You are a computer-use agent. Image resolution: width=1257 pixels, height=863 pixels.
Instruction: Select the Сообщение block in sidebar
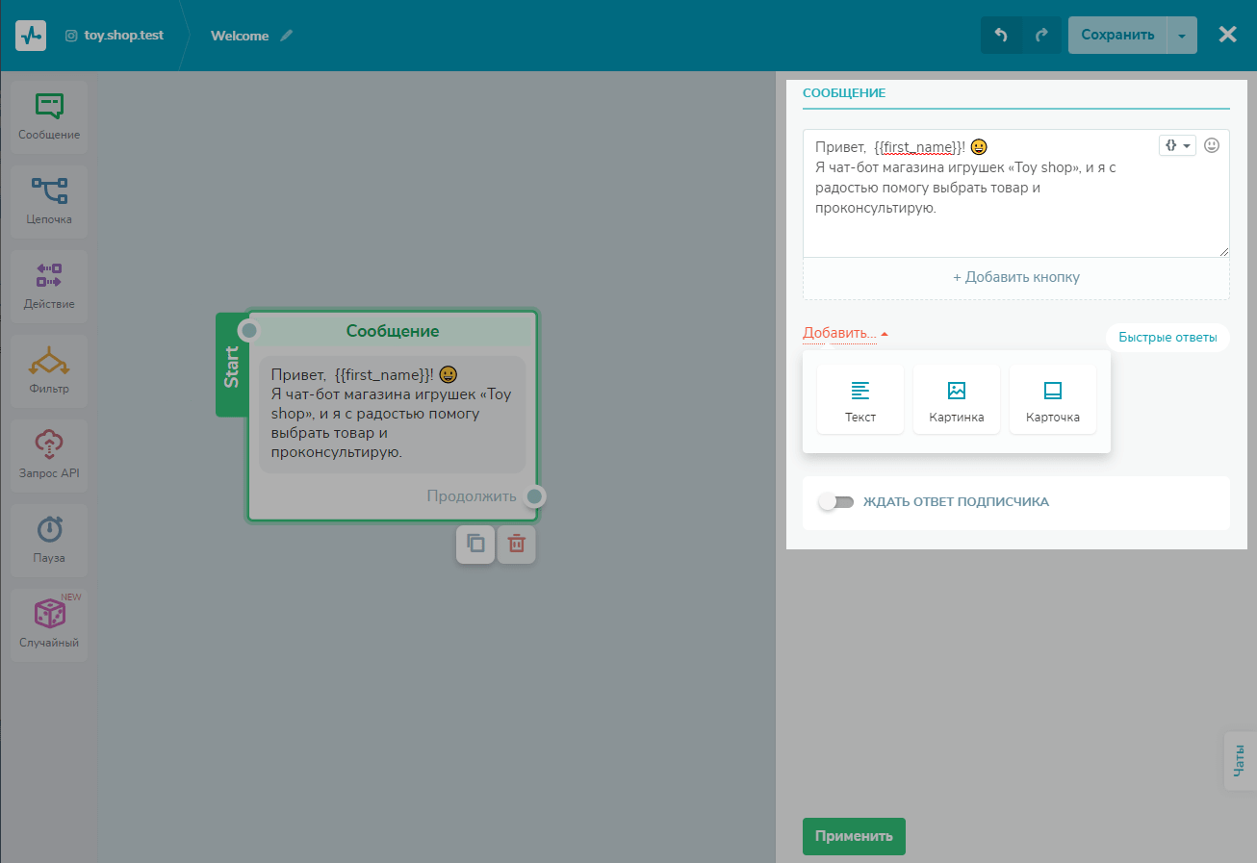click(49, 116)
